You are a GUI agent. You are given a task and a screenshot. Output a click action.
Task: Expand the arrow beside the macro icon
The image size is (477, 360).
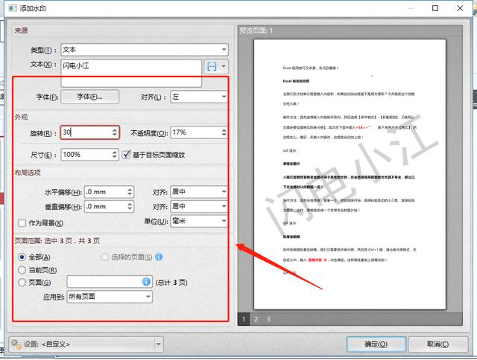(x=224, y=66)
